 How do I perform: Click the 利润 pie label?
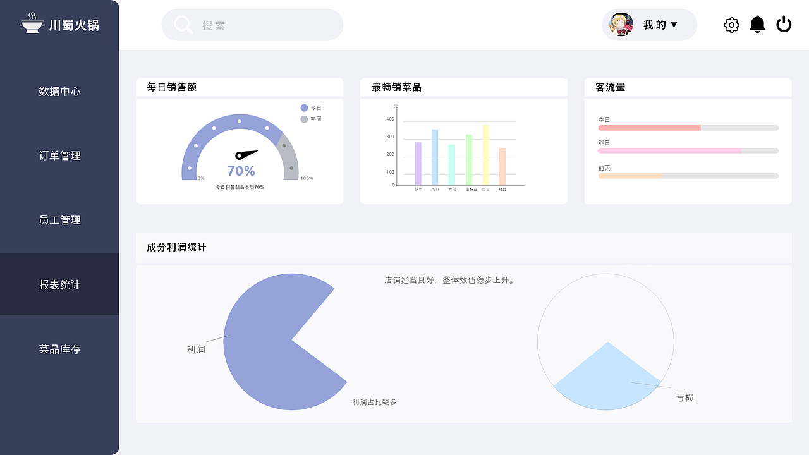pos(196,349)
